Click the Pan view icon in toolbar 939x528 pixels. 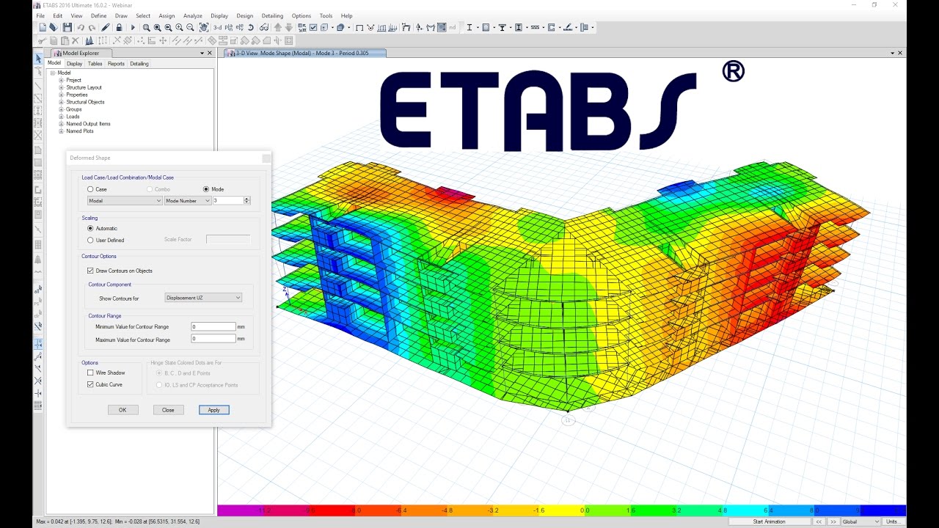pyautogui.click(x=204, y=27)
